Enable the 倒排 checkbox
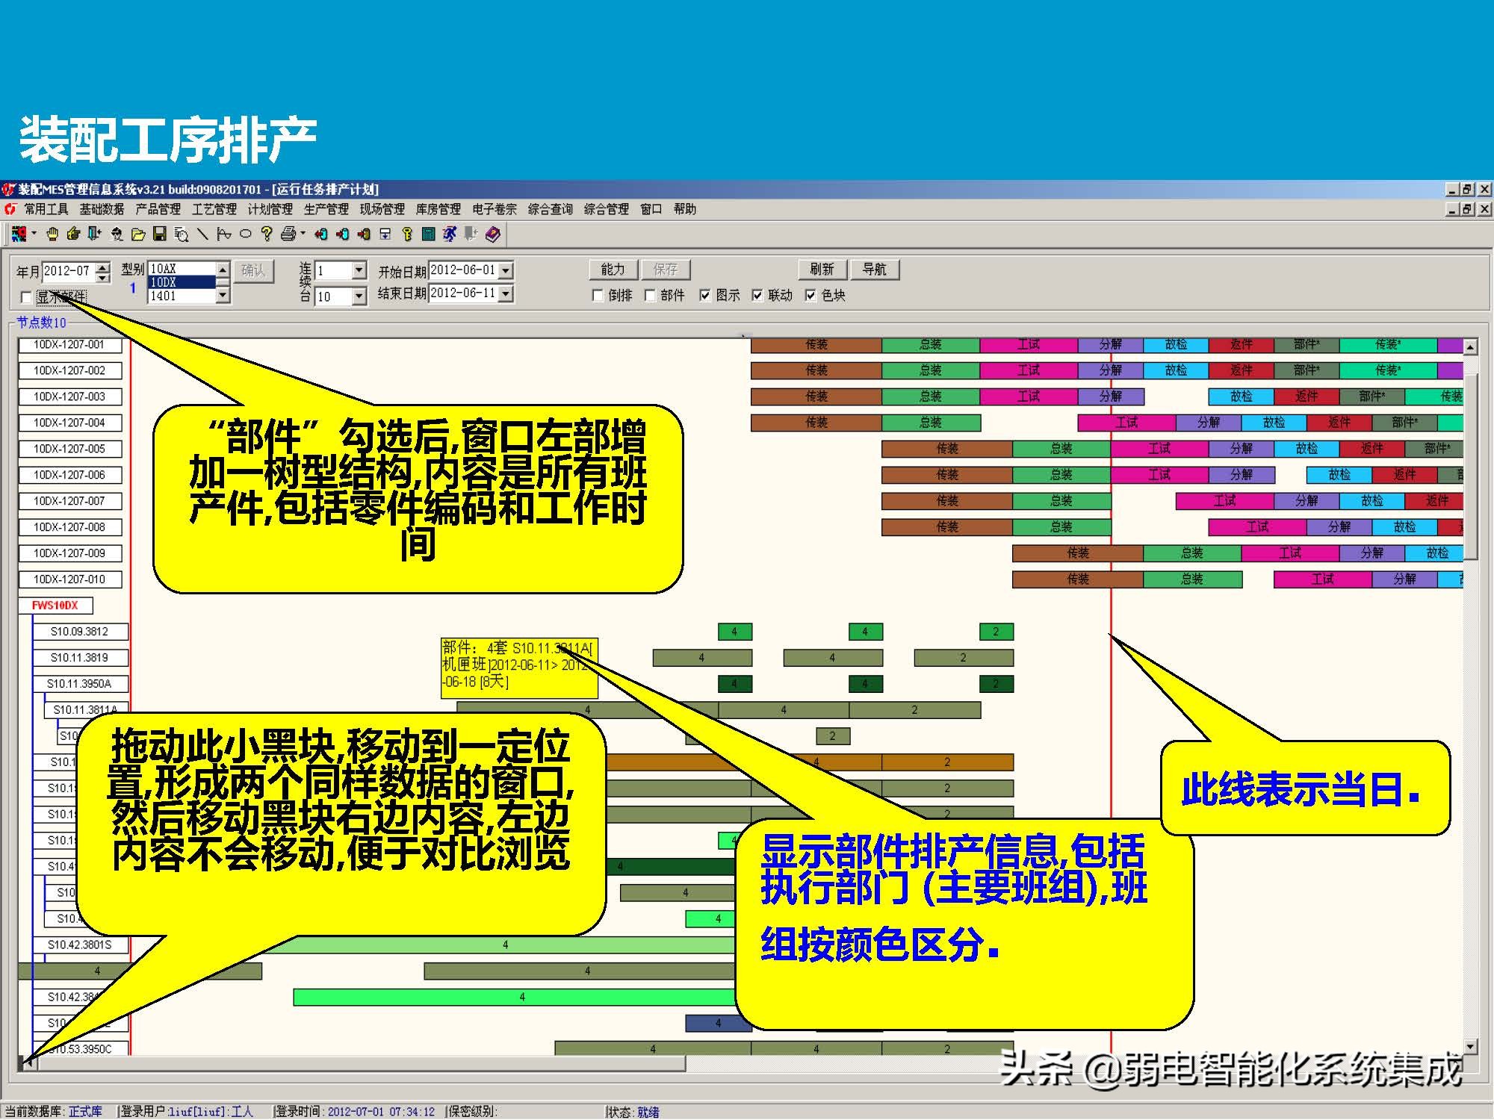The width and height of the screenshot is (1494, 1120). pos(598,296)
